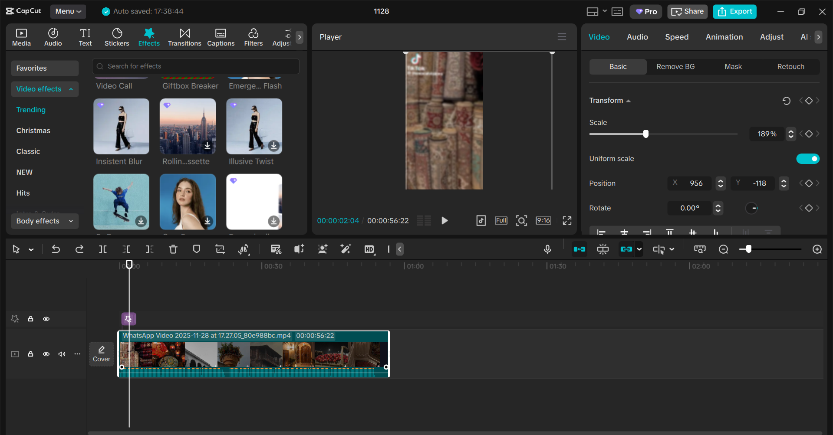Viewport: 833px width, 435px height.
Task: Open the Crop tool in timeline toolbar
Action: [220, 249]
